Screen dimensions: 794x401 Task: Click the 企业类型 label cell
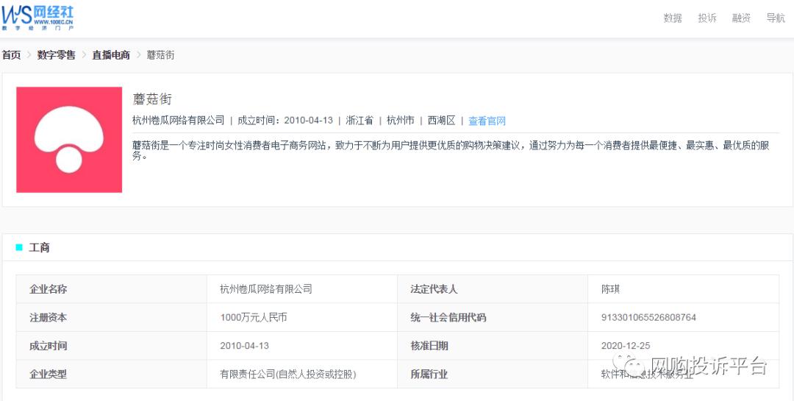pos(112,375)
